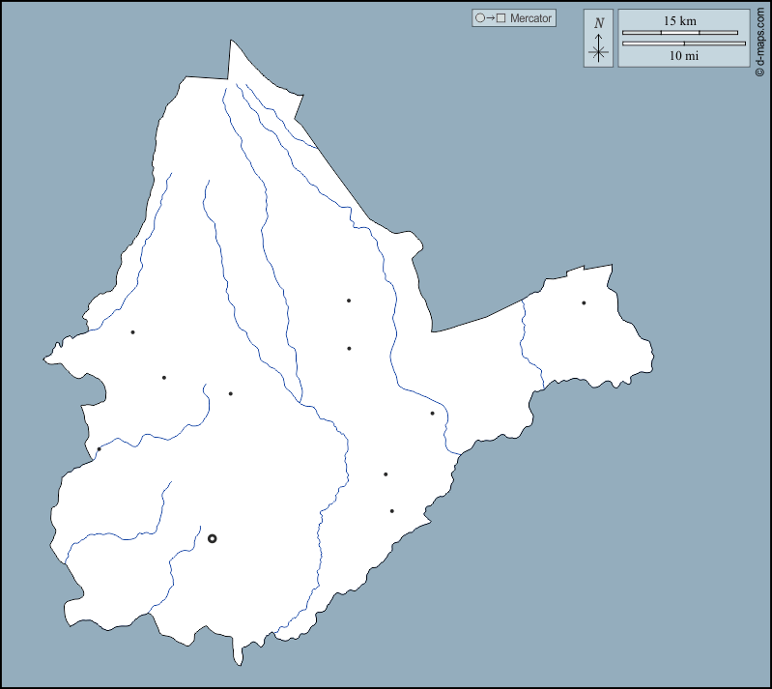Click the miles scale bar graphic
The height and width of the screenshot is (689, 772).
tap(683, 43)
